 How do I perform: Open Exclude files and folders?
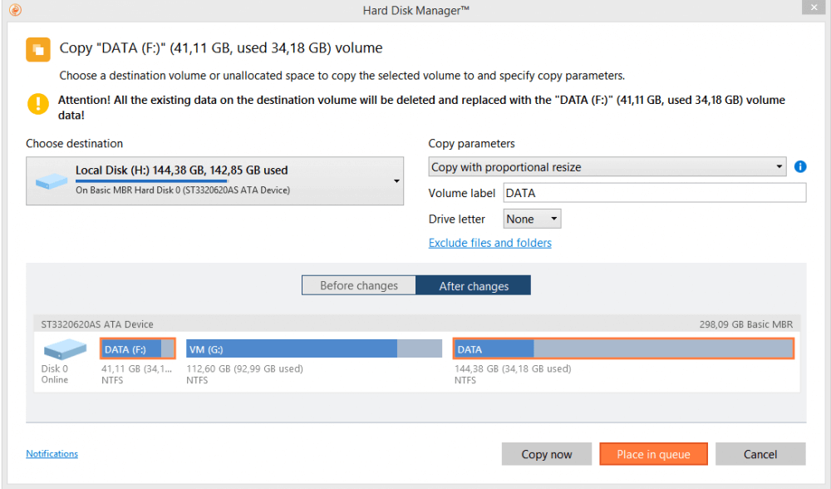[x=489, y=243]
